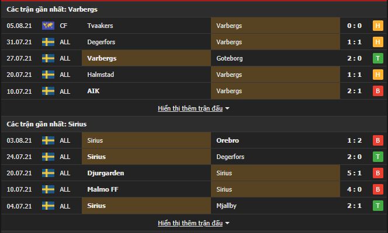Screen dimensions: 388x233
Task: Expand more Varbergs matches dropdown arrow
Action: click(x=227, y=108)
